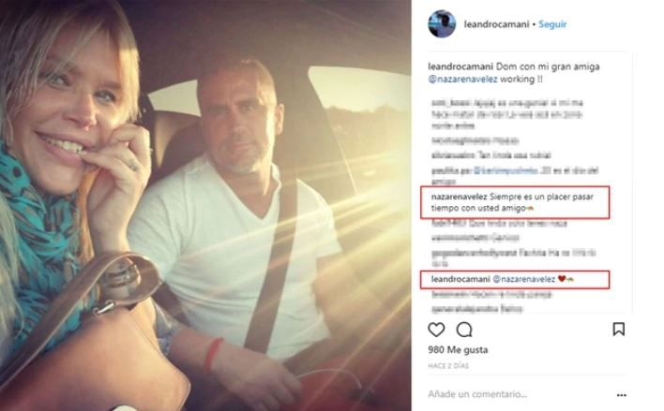Select the car selfie photo
Image resolution: width=664 pixels, height=411 pixels.
tap(205, 206)
